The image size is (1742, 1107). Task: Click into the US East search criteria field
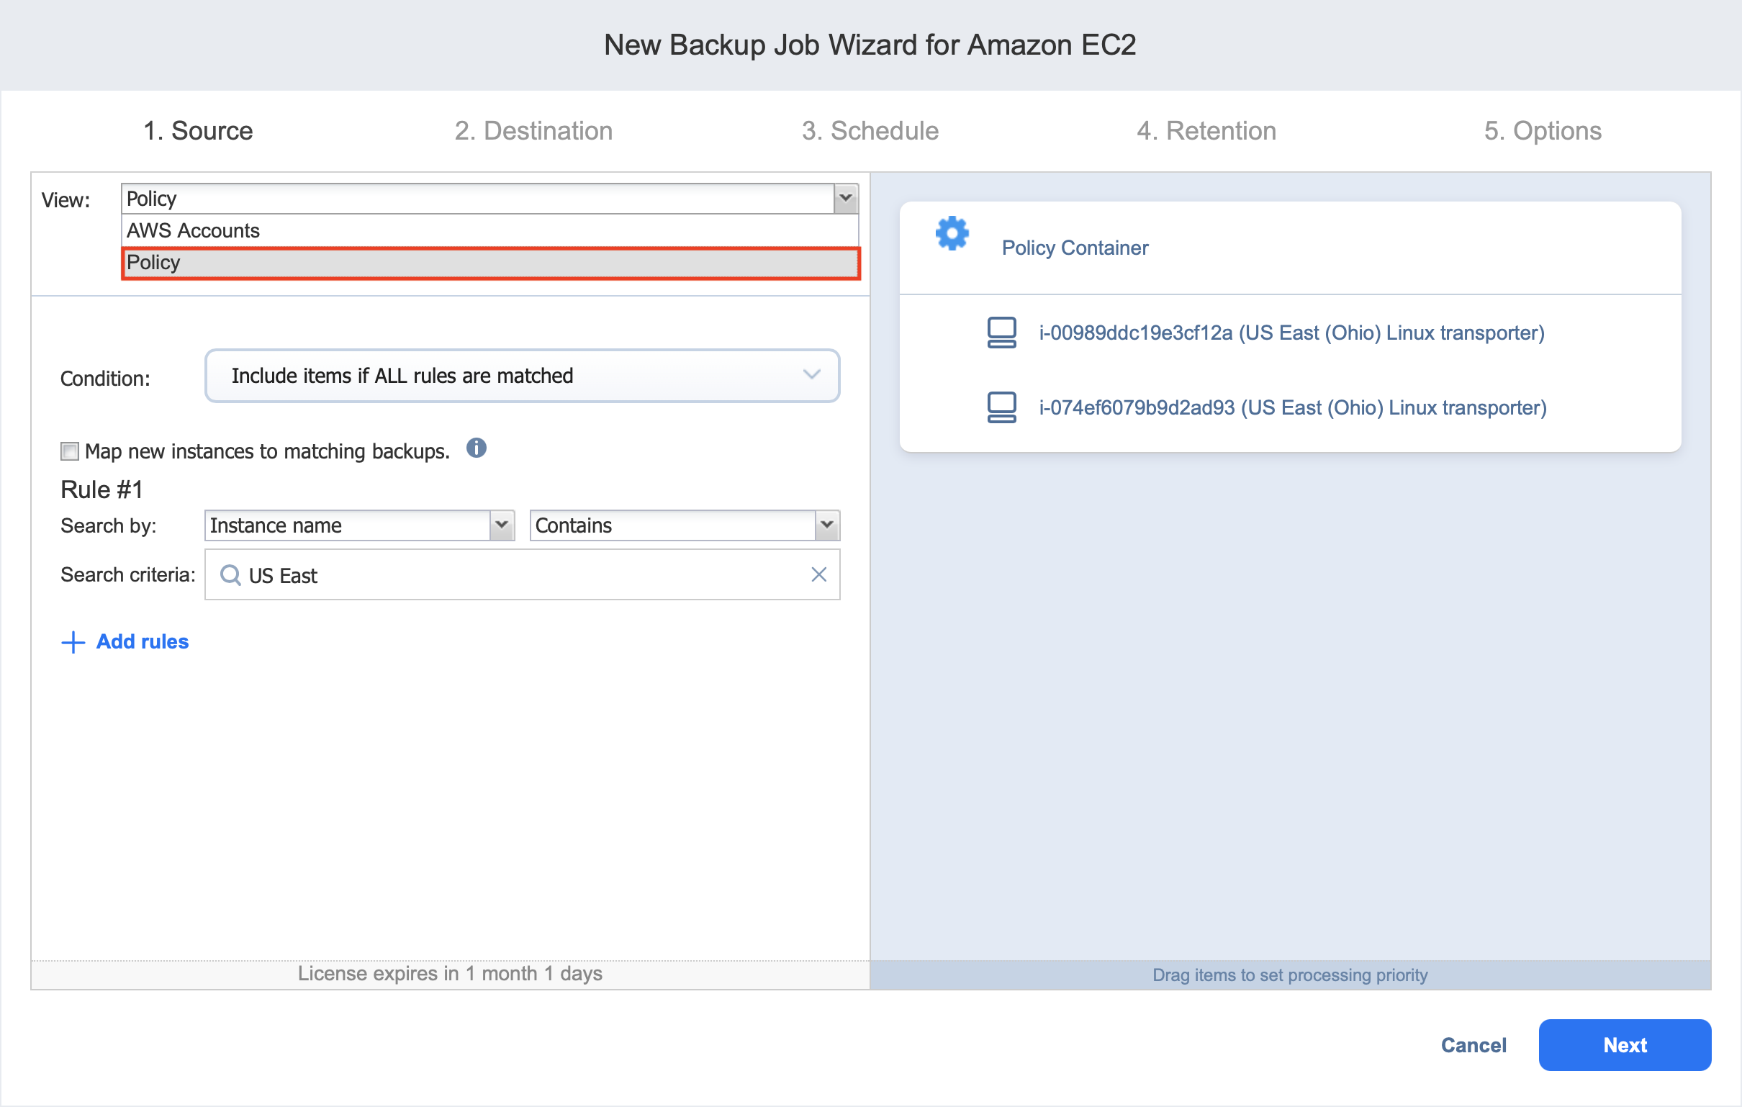coord(521,575)
